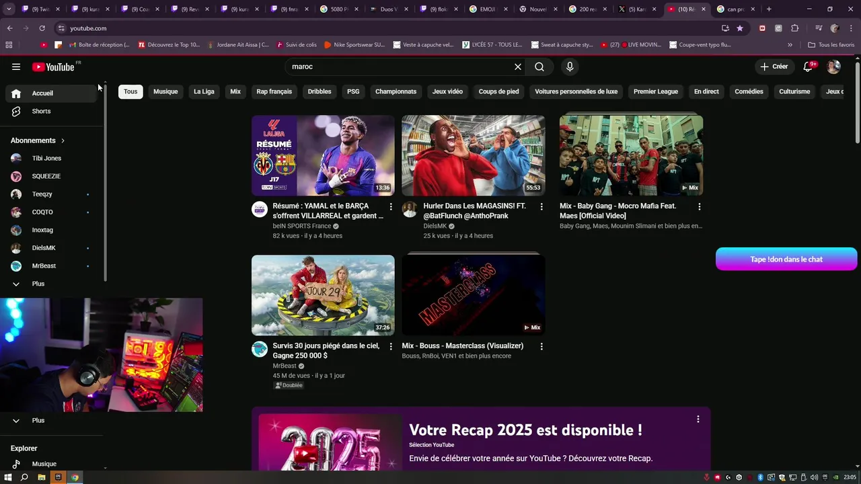Open the Baby Gang Mocro Mafia mix thumbnail
This screenshot has height=484, width=861.
[x=631, y=155]
